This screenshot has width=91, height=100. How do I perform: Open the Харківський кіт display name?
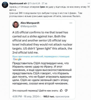click(18, 3)
